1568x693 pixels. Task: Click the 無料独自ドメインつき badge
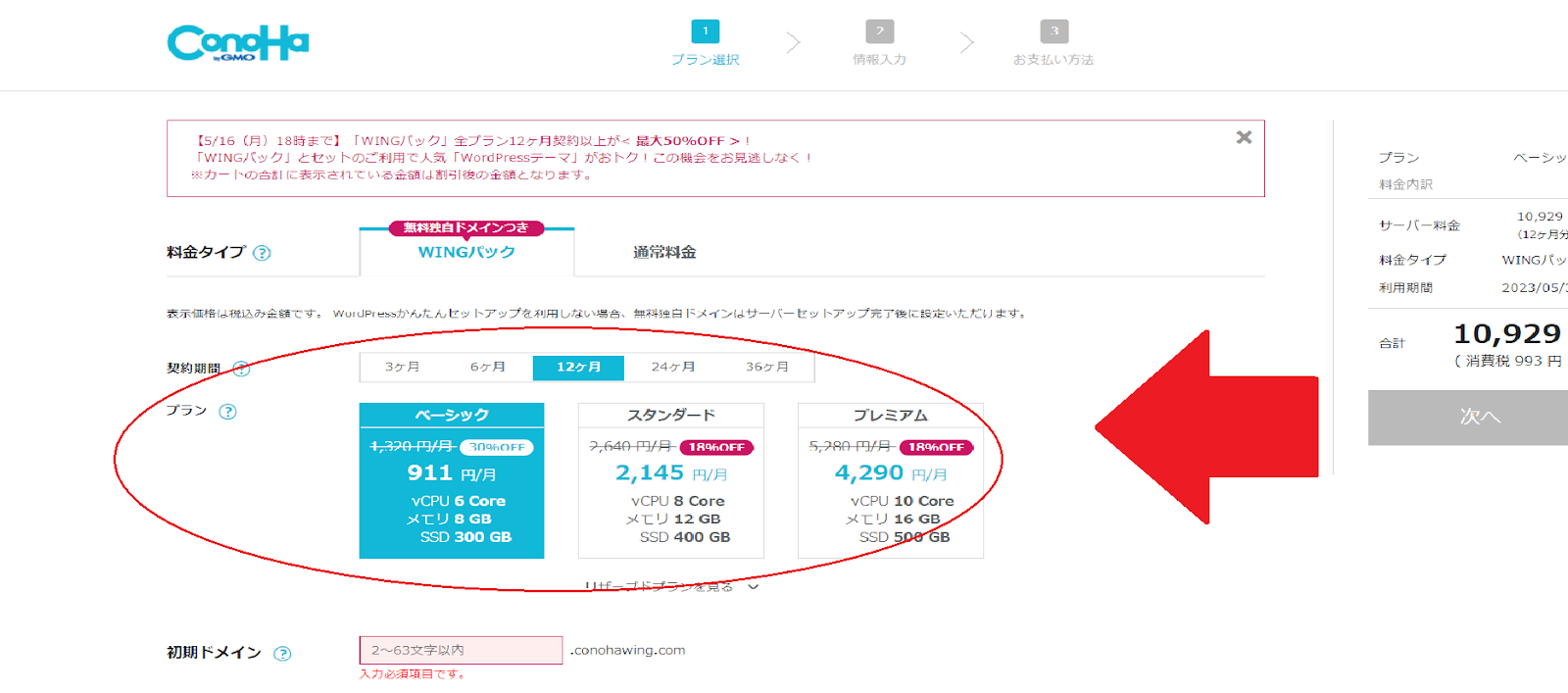click(466, 227)
